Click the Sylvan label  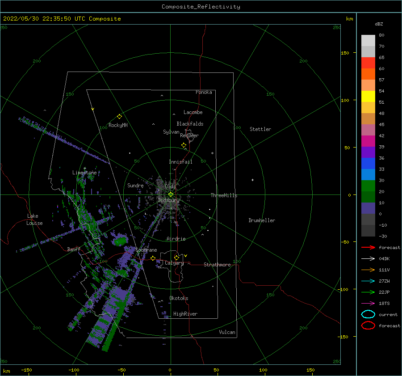[171, 132]
